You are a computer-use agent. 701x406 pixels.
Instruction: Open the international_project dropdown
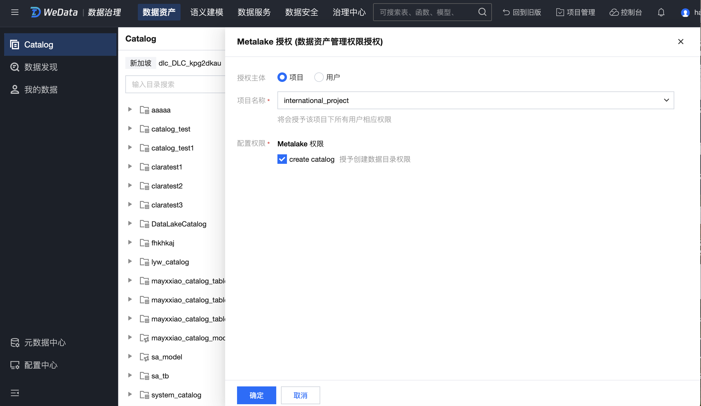click(475, 100)
